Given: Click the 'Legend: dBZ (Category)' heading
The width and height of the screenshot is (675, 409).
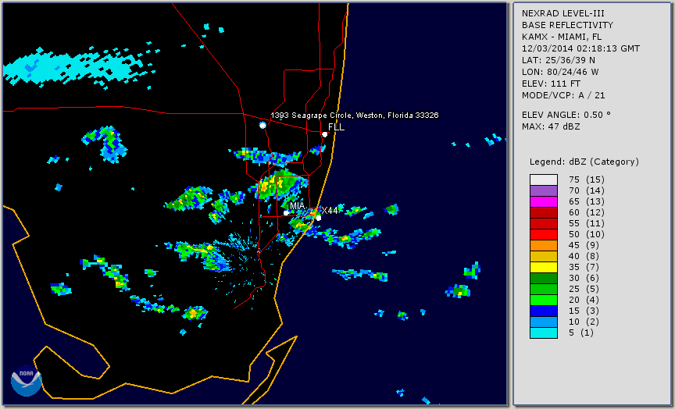Looking at the screenshot, I should 584,162.
